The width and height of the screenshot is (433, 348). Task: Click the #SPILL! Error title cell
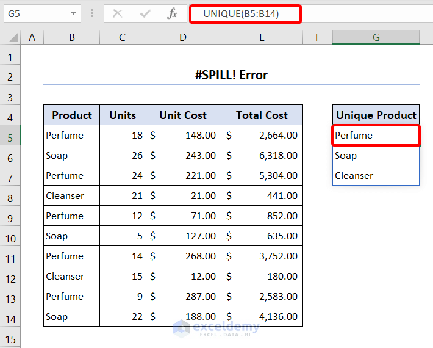pyautogui.click(x=231, y=75)
